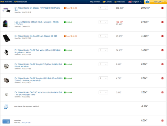Click 'surcharge for payment method' label
167x126 pixels.
tap(26, 106)
